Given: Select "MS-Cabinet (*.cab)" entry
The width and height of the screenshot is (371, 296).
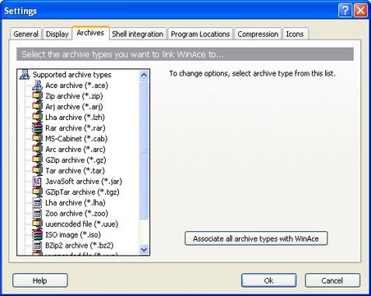Looking at the screenshot, I should coord(76,139).
